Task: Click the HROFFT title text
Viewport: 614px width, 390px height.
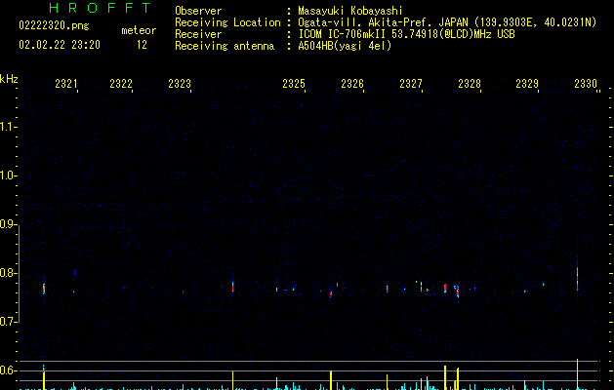Action: coord(100,8)
